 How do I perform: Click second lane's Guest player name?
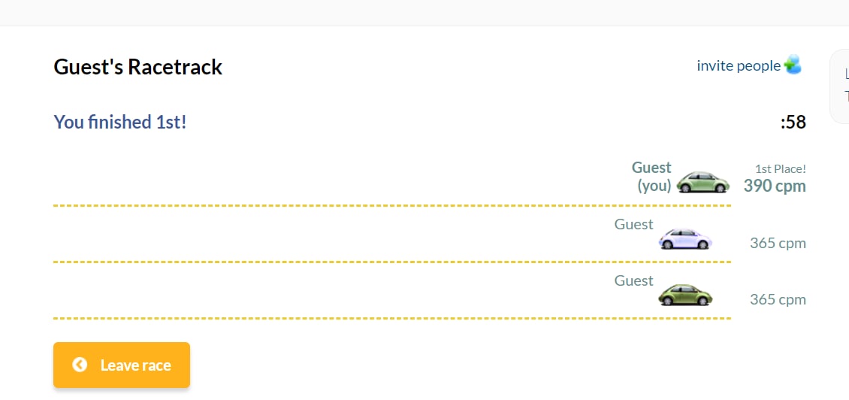634,224
